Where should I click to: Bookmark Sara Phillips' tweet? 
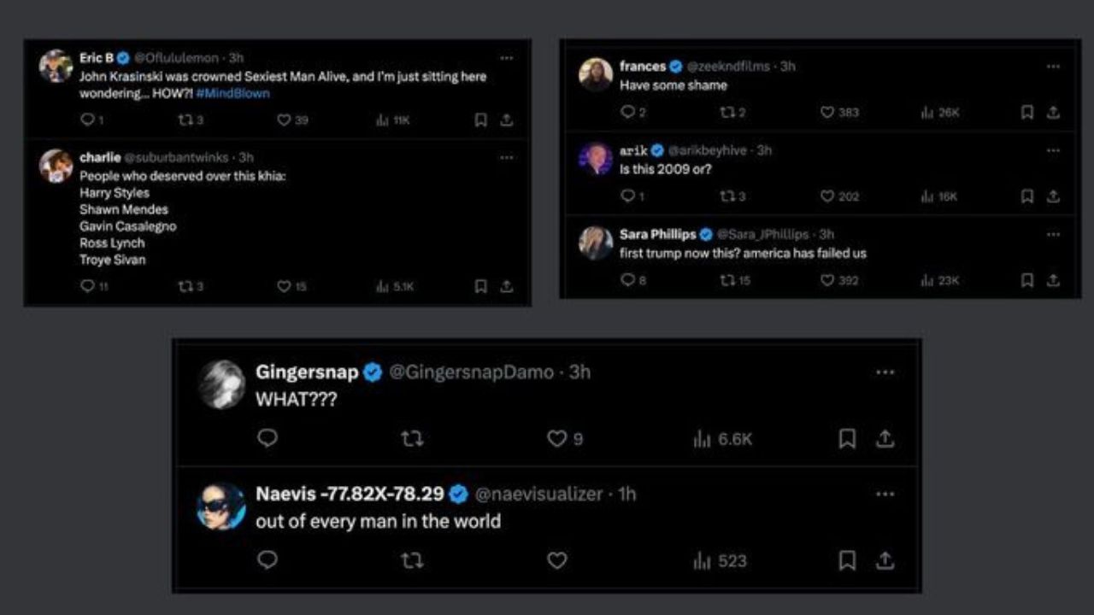[x=1027, y=280]
